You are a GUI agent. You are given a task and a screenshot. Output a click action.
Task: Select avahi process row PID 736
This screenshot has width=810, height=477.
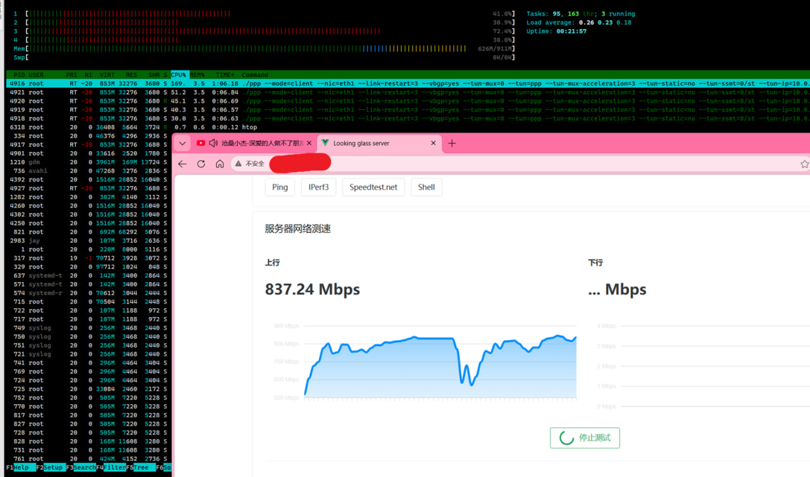(89, 171)
